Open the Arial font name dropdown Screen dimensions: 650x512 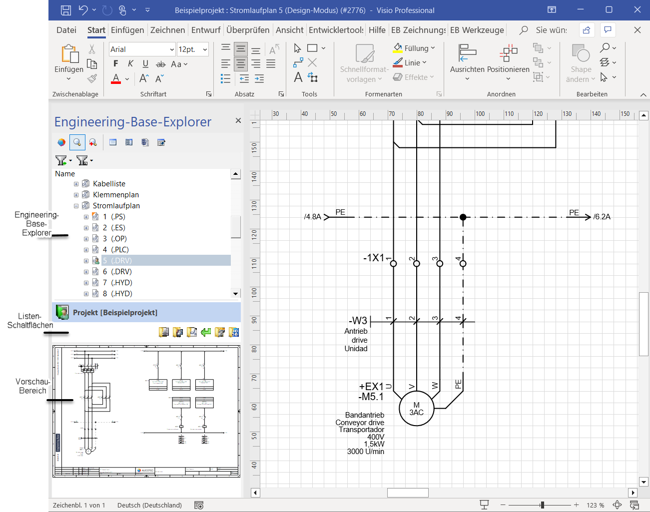tap(171, 49)
